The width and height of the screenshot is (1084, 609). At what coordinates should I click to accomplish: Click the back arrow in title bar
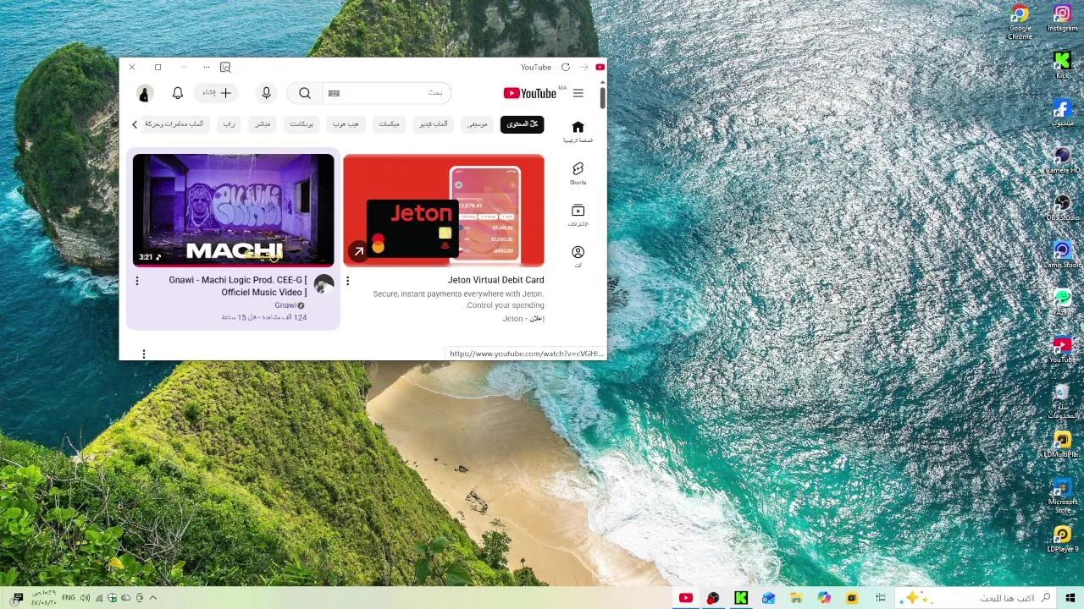pos(584,67)
